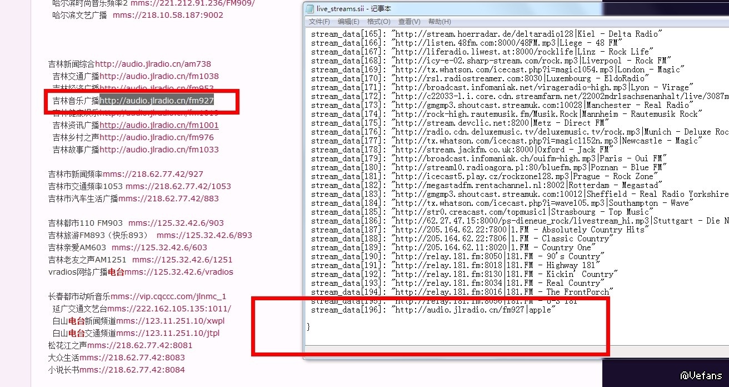Click the stream_data[170] Luxembourg - EldoRadio line
Viewport: 729px width, 387px height.
[479, 78]
